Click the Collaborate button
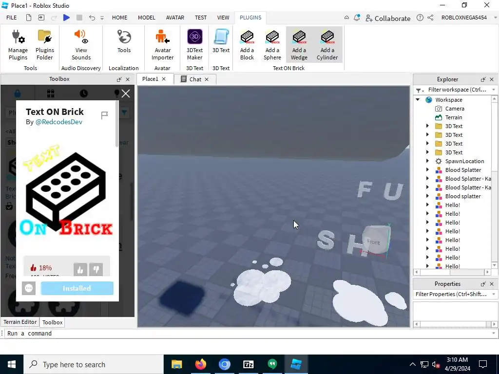Image resolution: width=499 pixels, height=374 pixels. pos(387,18)
